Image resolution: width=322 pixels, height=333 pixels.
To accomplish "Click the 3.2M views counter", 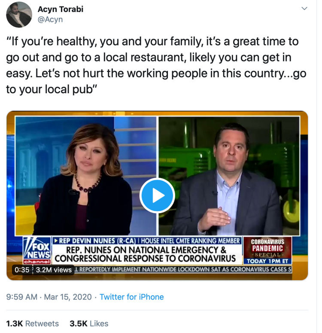I will [54, 270].
